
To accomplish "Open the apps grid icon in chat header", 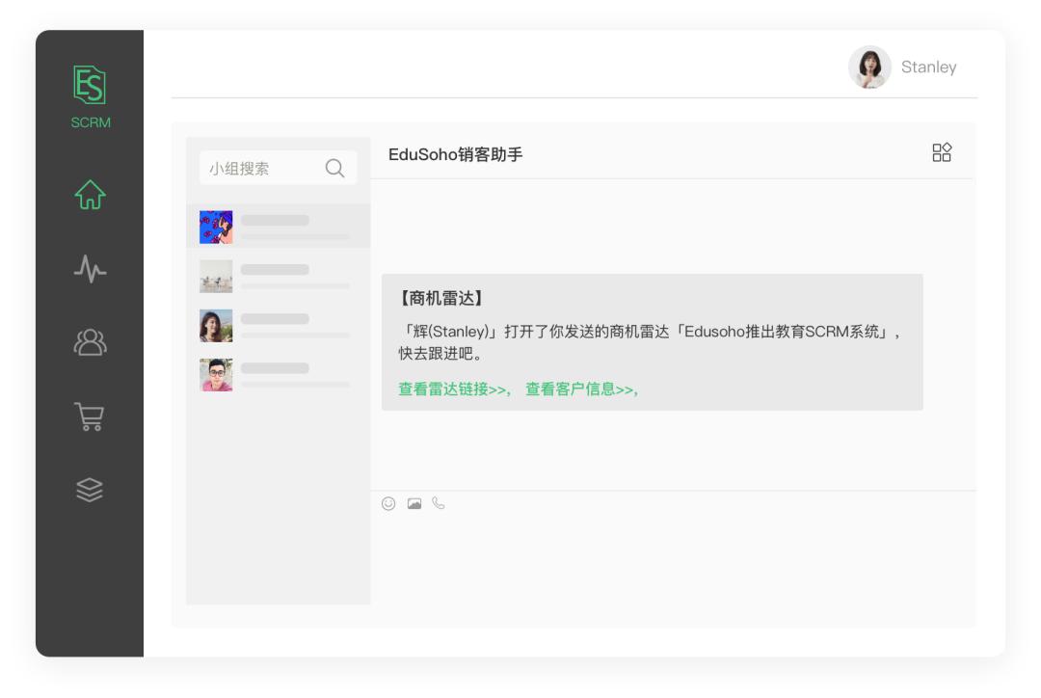I will [940, 151].
